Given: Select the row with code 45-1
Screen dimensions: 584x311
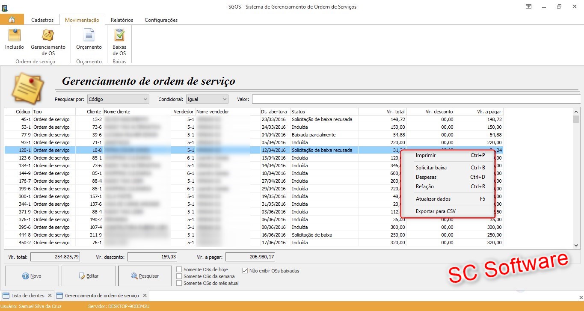Looking at the screenshot, I should 254,119.
